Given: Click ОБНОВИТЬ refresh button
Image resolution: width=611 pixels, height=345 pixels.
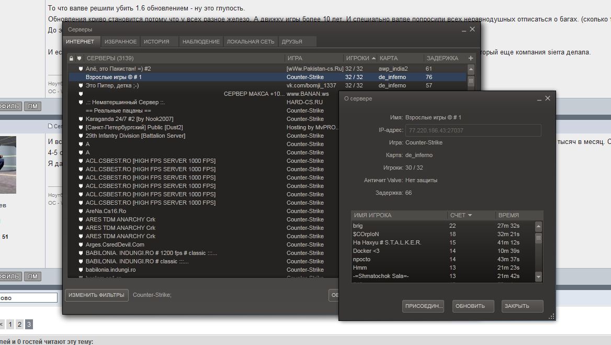Looking at the screenshot, I should (x=473, y=306).
